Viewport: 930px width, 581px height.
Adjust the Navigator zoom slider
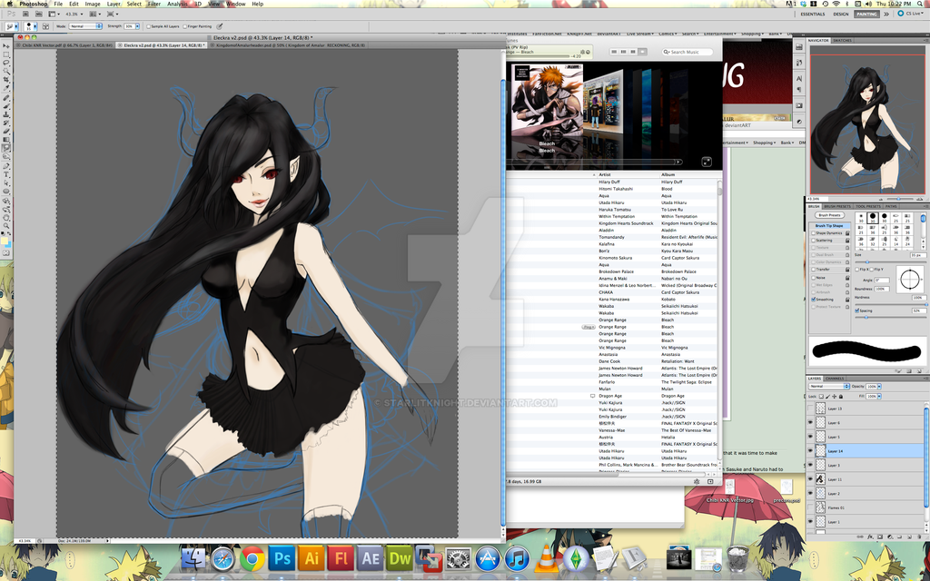pyautogui.click(x=898, y=199)
